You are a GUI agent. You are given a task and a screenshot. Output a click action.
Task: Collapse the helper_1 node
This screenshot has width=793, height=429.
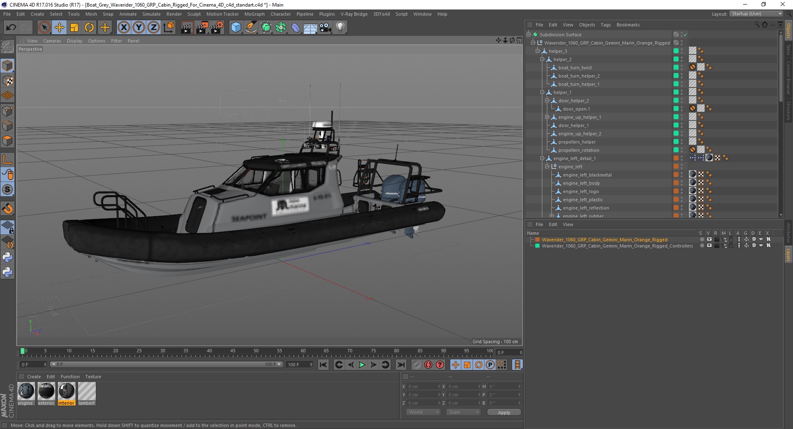(542, 92)
